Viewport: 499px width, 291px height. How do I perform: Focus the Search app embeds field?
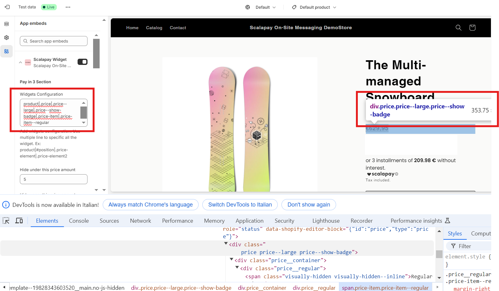tap(54, 41)
